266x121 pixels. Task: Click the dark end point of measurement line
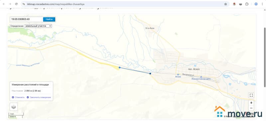pyautogui.click(x=150, y=74)
